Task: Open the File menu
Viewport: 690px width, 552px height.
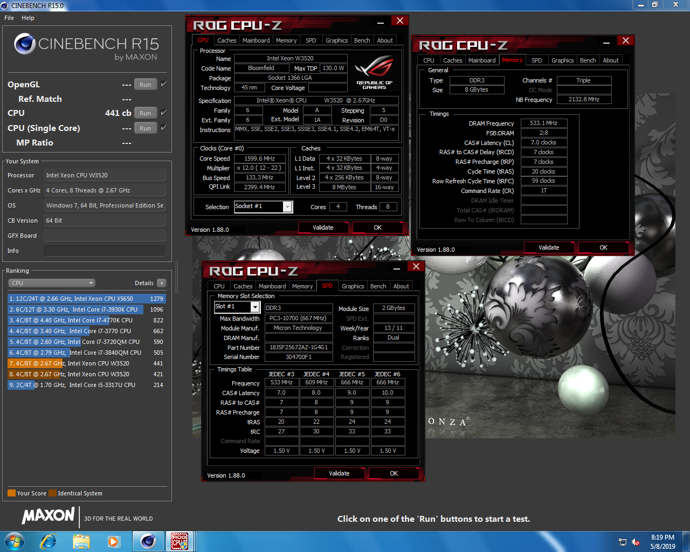Action: click(9, 18)
